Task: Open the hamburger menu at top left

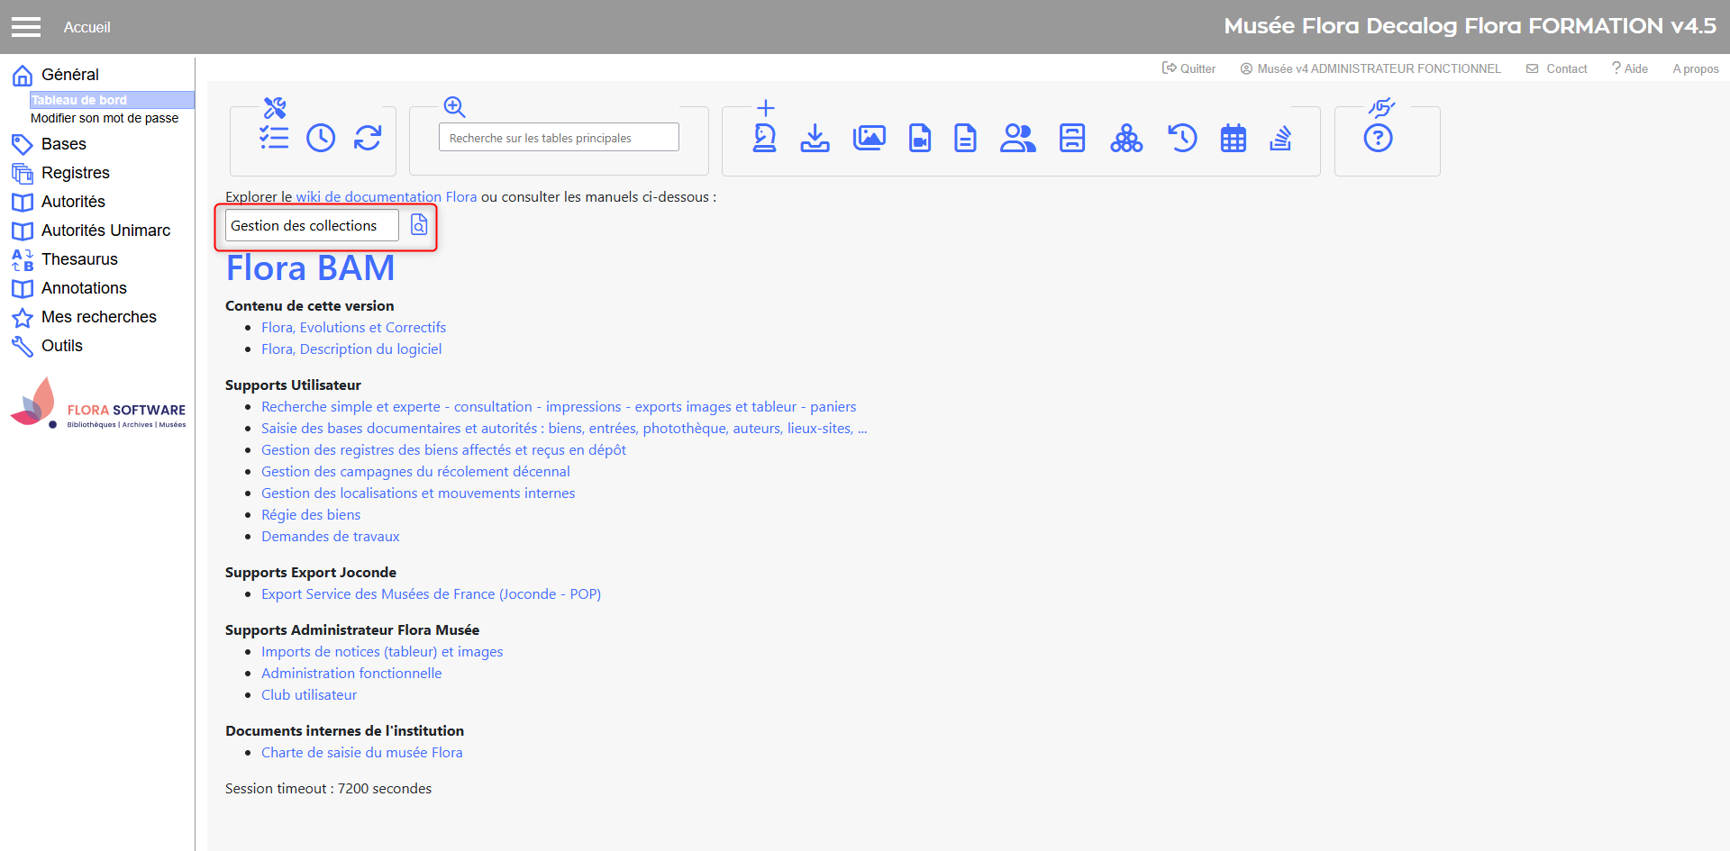Action: pos(26,27)
